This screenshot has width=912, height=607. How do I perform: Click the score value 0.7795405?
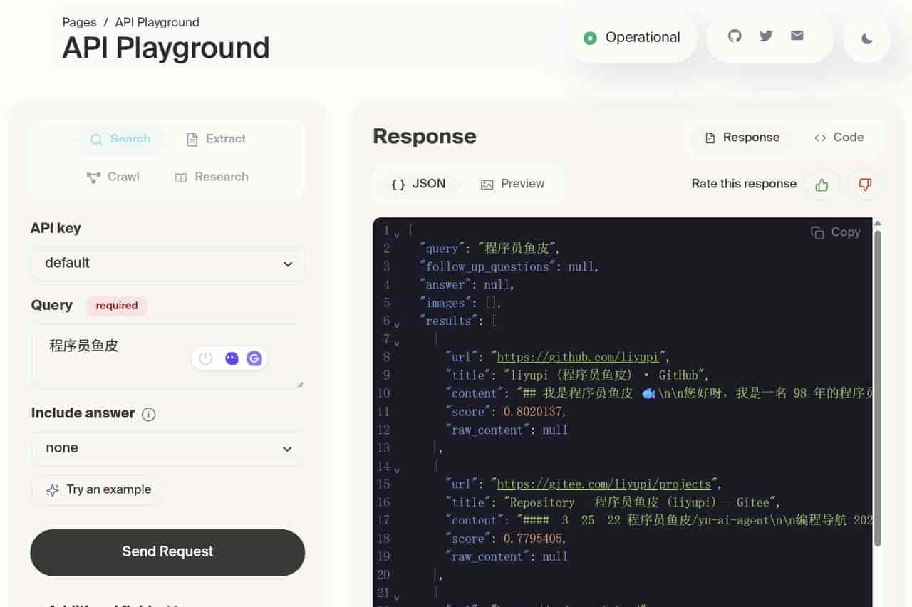pos(534,538)
